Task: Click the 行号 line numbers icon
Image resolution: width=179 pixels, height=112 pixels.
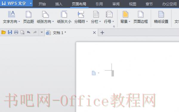Action: click(x=109, y=14)
